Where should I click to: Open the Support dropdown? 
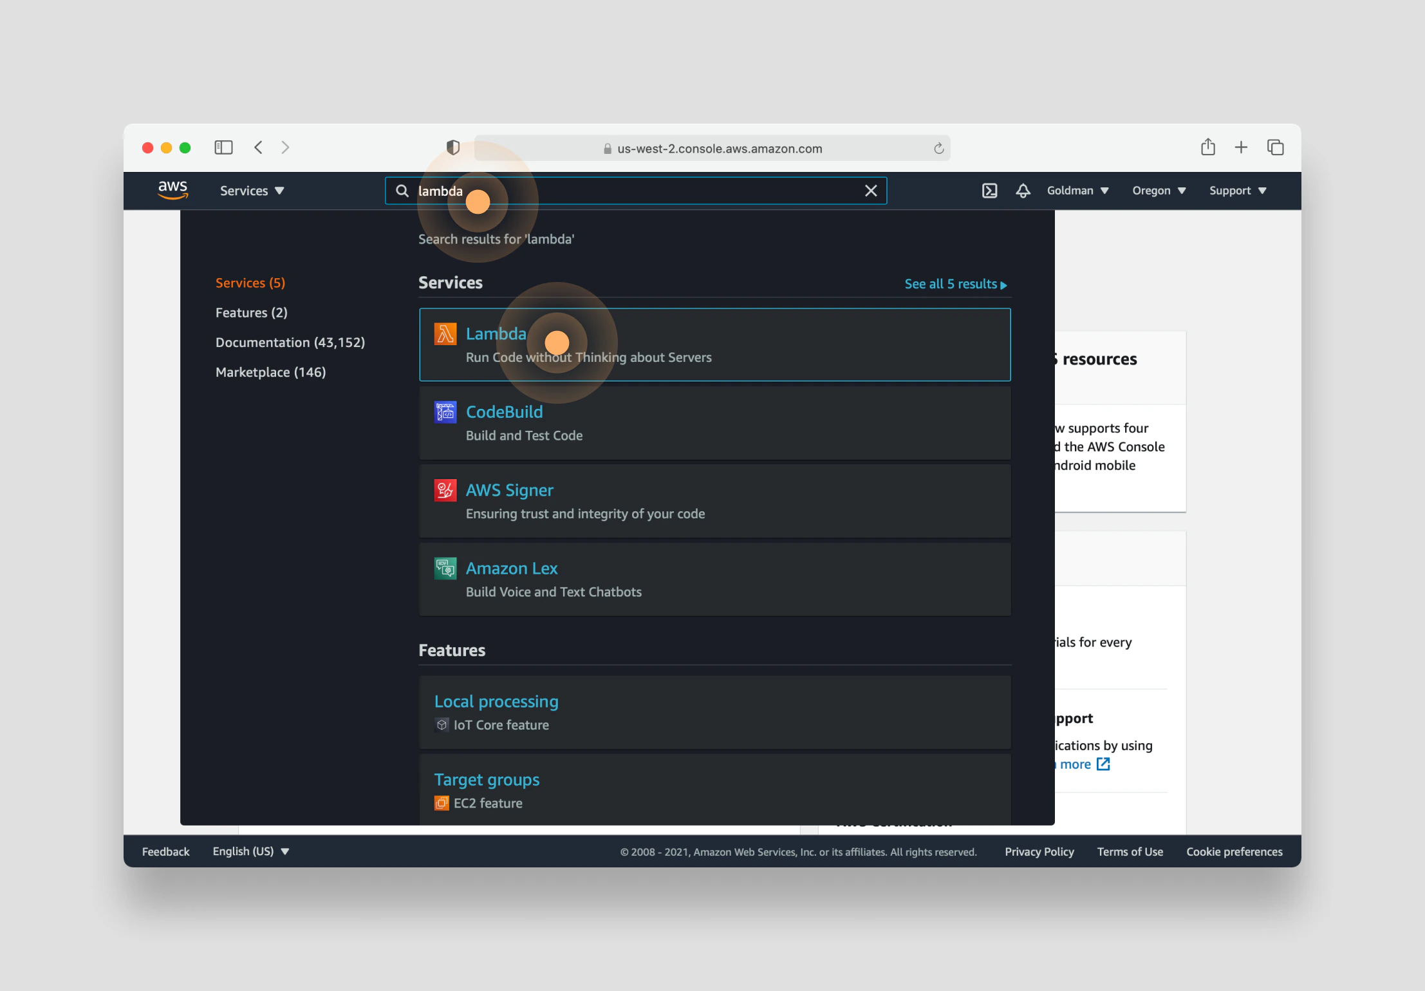(1238, 191)
